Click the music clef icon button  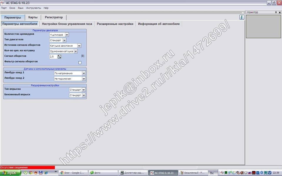[x=242, y=17]
